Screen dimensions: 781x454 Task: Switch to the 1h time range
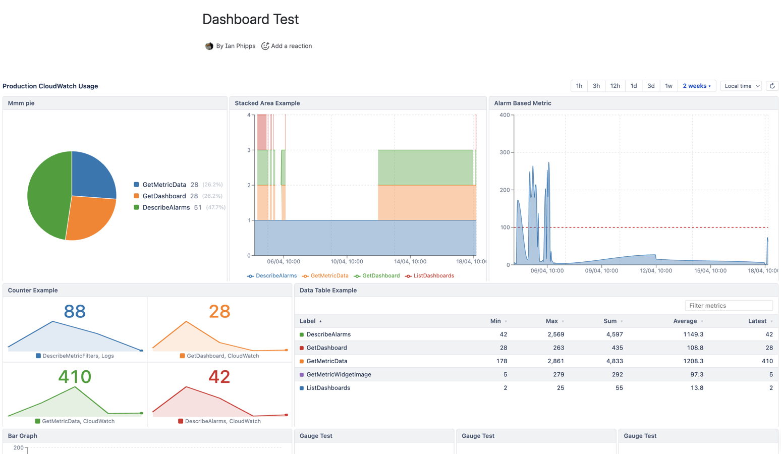point(579,86)
